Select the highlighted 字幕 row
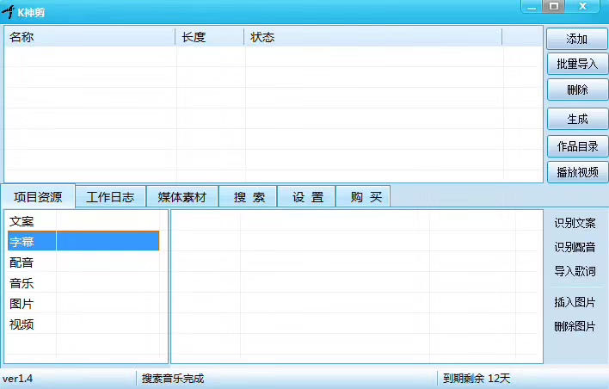 click(83, 241)
